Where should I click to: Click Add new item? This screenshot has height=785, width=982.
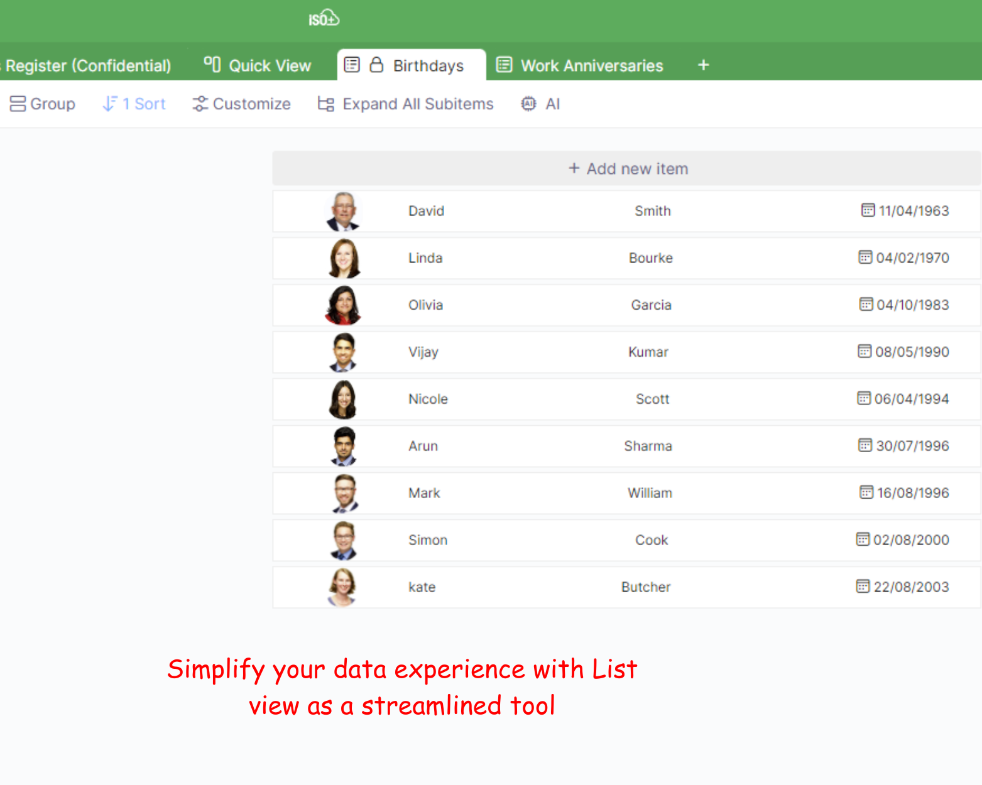[x=628, y=169]
